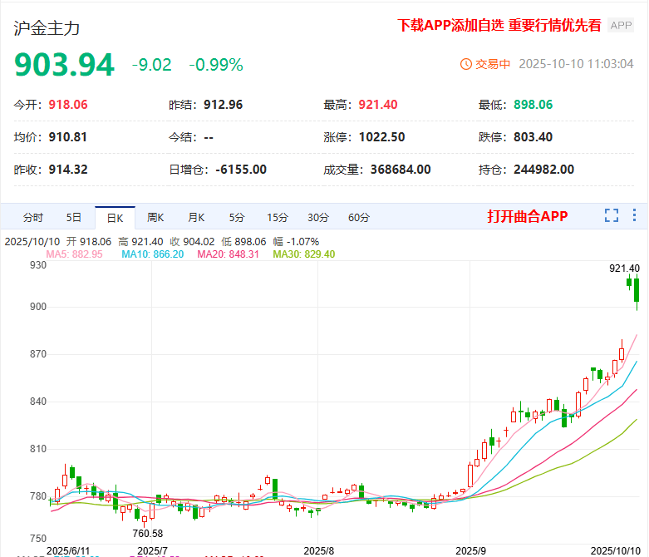
Task: Click the MA30 moving average label
Action: pos(304,254)
